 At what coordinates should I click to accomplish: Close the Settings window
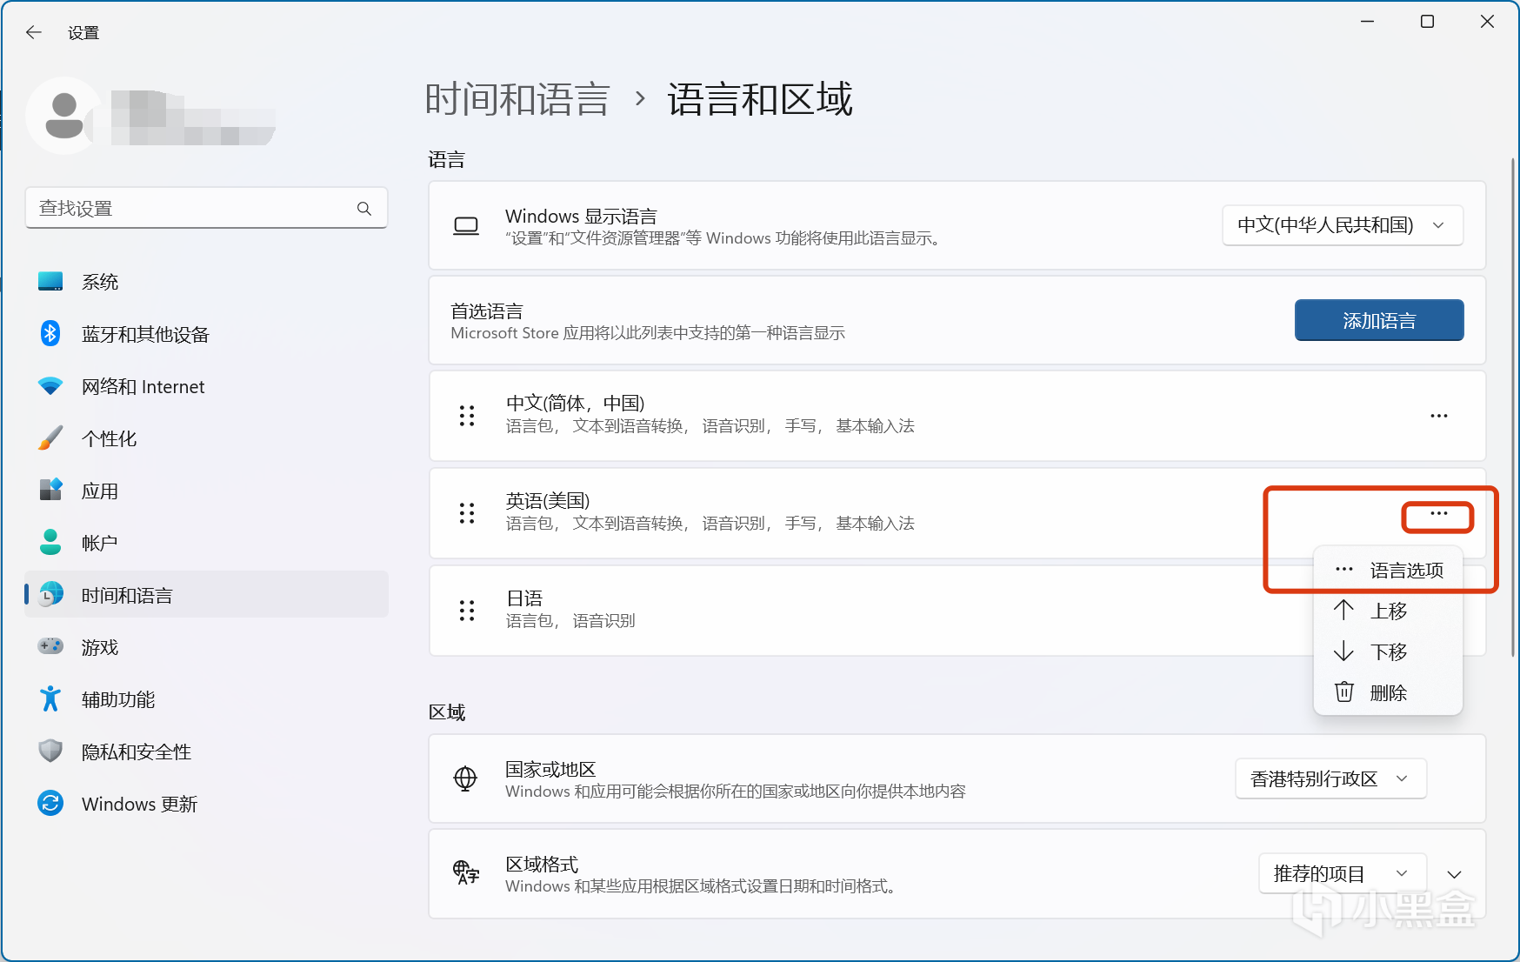[1487, 22]
